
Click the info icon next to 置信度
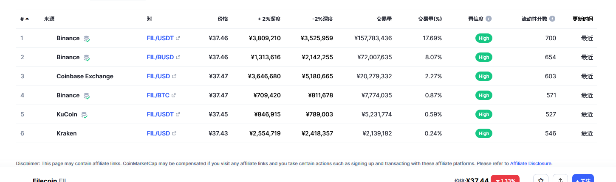[489, 19]
